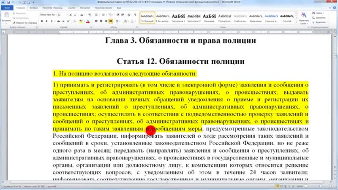Click the heading 'Статья 12. Обязанности полиции'
The image size is (338, 190).
181,61
